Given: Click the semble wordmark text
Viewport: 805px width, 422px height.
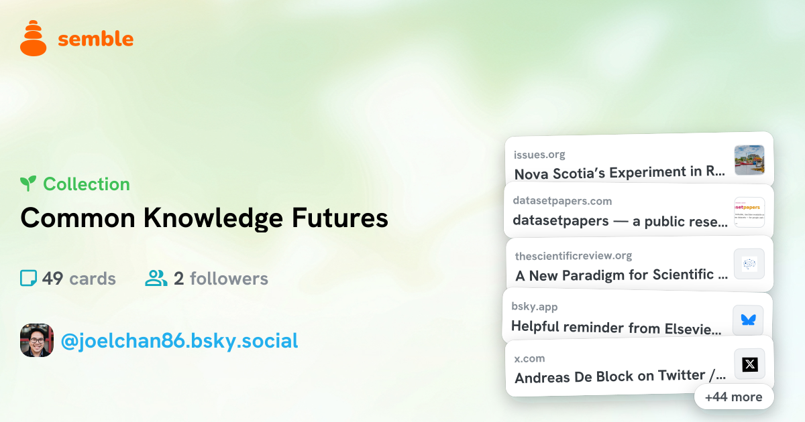Looking at the screenshot, I should (96, 39).
